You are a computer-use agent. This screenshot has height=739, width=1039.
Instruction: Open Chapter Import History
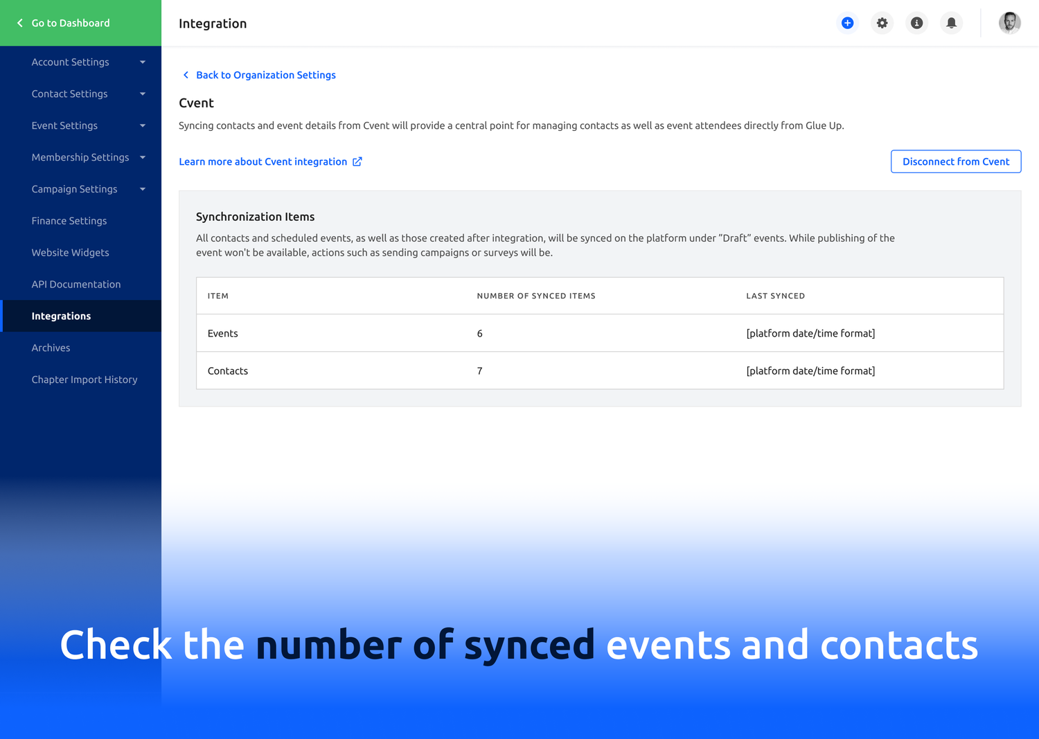[x=85, y=379]
